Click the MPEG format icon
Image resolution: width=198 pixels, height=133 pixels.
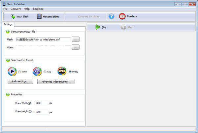(62, 71)
